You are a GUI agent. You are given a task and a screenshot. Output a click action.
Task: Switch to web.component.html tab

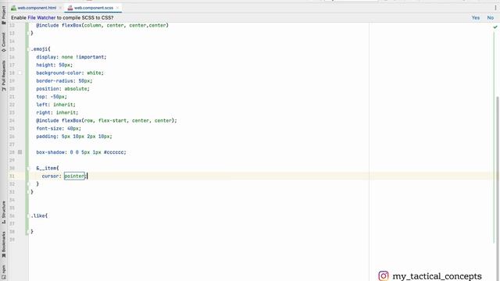click(x=37, y=8)
